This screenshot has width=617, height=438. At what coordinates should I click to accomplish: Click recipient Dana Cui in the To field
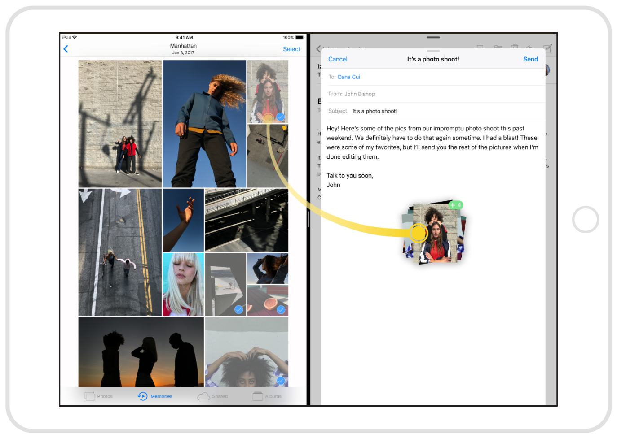click(x=348, y=77)
